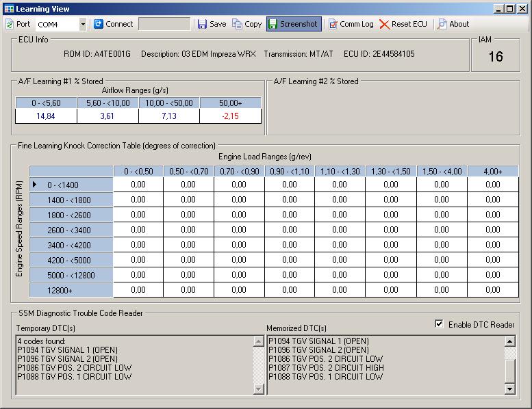The width and height of the screenshot is (532, 409).
Task: Click the Port plug icon in toolbar
Action: tap(10, 24)
